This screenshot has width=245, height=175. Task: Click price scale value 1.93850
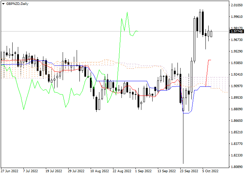(237, 63)
